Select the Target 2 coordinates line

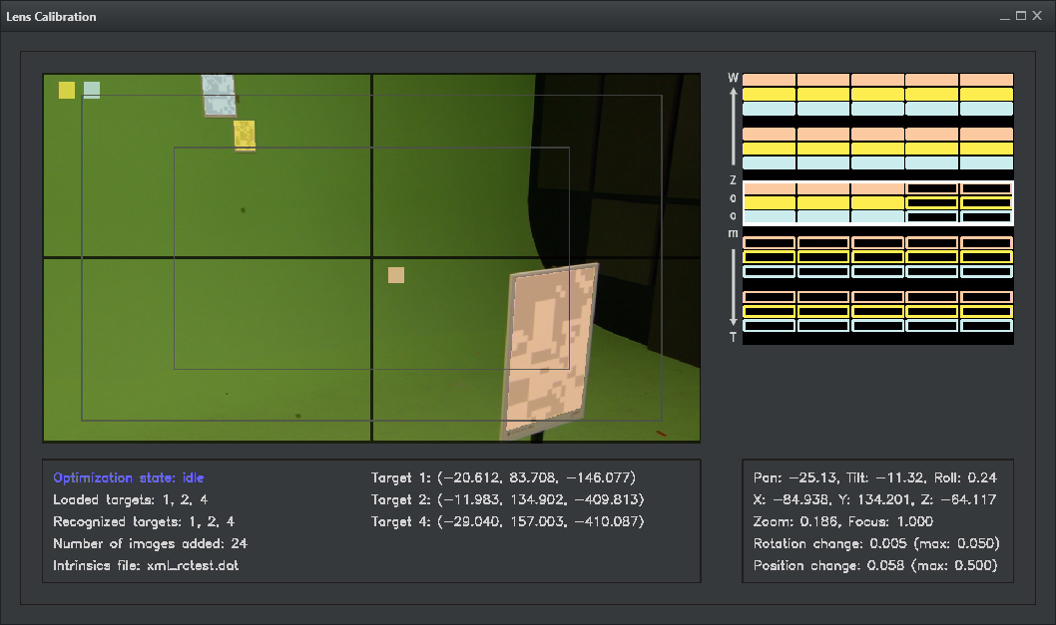[507, 499]
